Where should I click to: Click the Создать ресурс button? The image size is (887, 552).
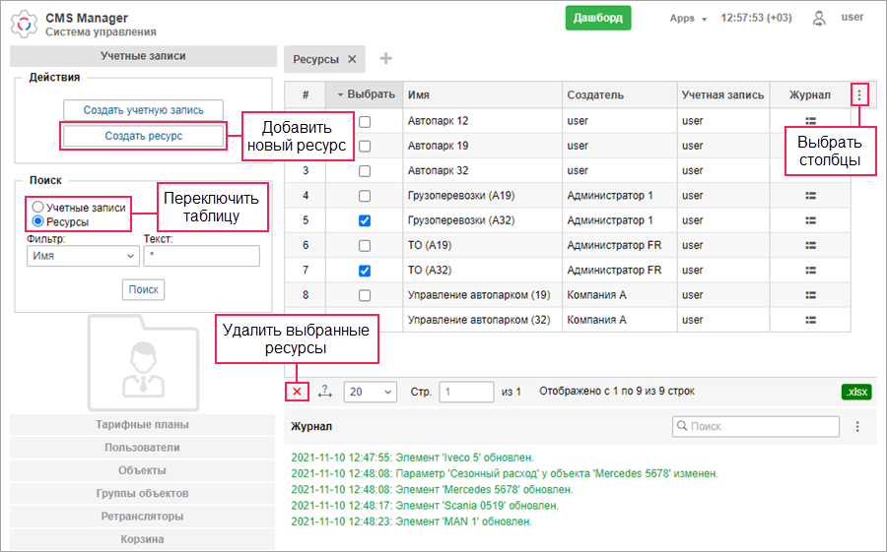(x=143, y=136)
